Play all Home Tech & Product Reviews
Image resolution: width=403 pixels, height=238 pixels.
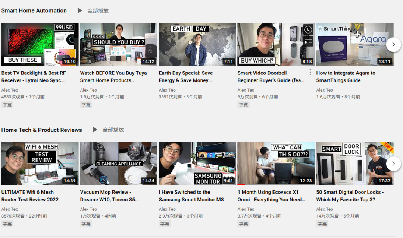tap(108, 130)
